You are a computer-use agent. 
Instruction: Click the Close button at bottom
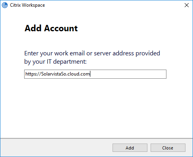(168, 148)
